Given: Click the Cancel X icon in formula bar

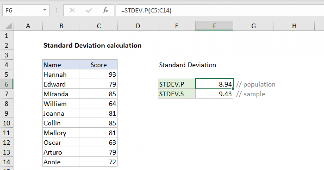Looking at the screenshot, I should click(x=72, y=11).
